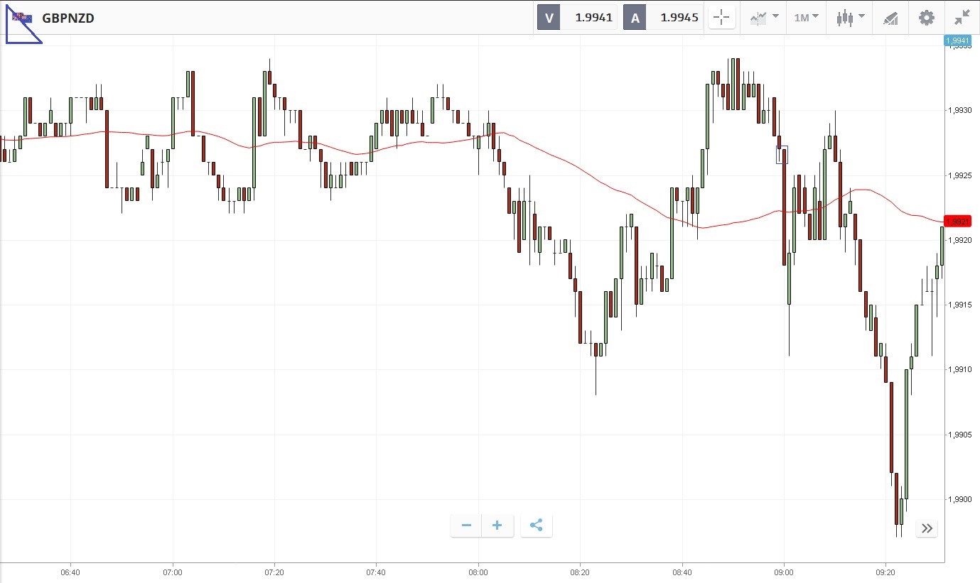
Task: Open chart settings gear
Action: [927, 18]
